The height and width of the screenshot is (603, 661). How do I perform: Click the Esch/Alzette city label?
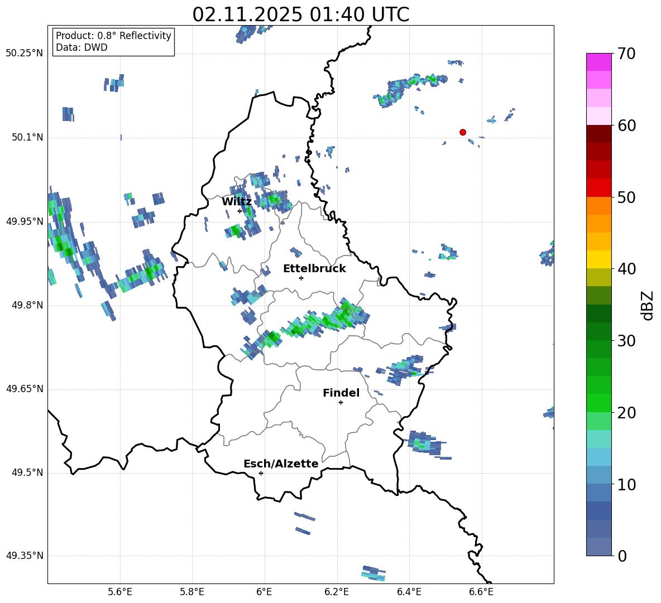pyautogui.click(x=281, y=464)
